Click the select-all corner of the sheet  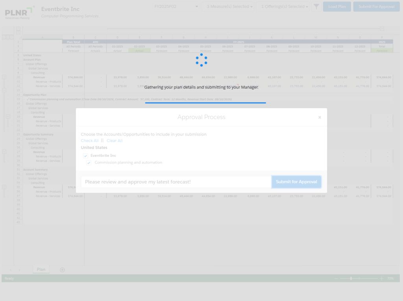pyautogui.click(x=18, y=37)
